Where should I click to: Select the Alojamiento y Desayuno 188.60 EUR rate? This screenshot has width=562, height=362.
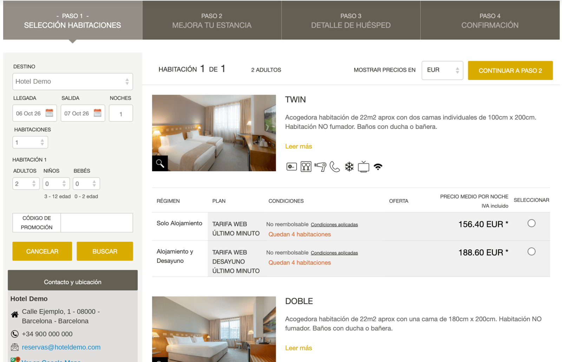[531, 252]
